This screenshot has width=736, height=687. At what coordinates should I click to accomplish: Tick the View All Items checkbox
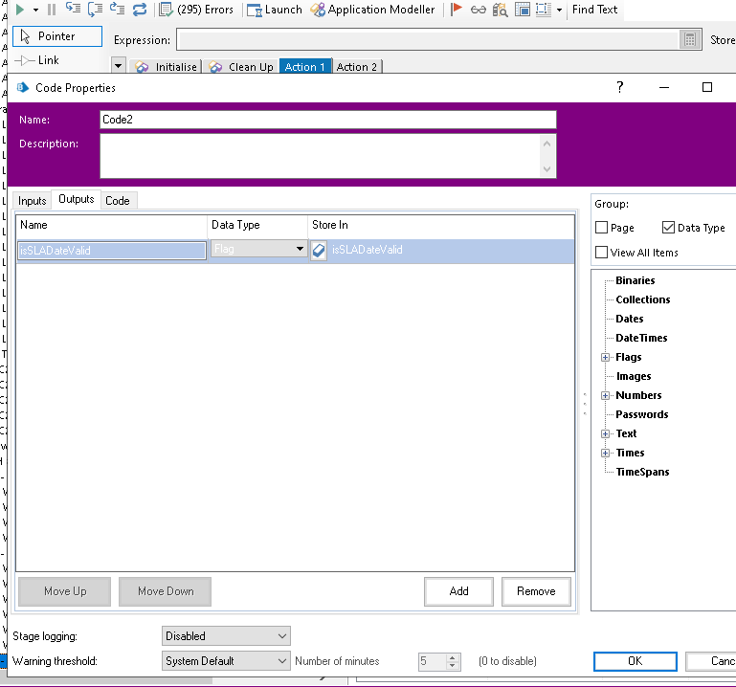click(x=602, y=253)
